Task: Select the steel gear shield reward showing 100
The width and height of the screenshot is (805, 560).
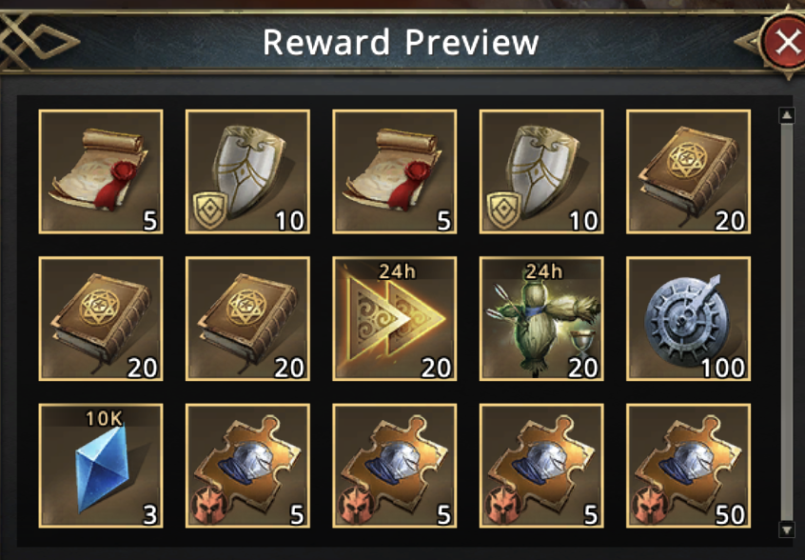Action: click(689, 318)
